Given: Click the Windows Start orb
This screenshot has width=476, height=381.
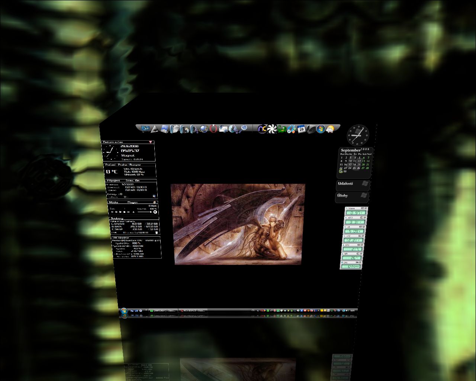Looking at the screenshot, I should [x=124, y=311].
